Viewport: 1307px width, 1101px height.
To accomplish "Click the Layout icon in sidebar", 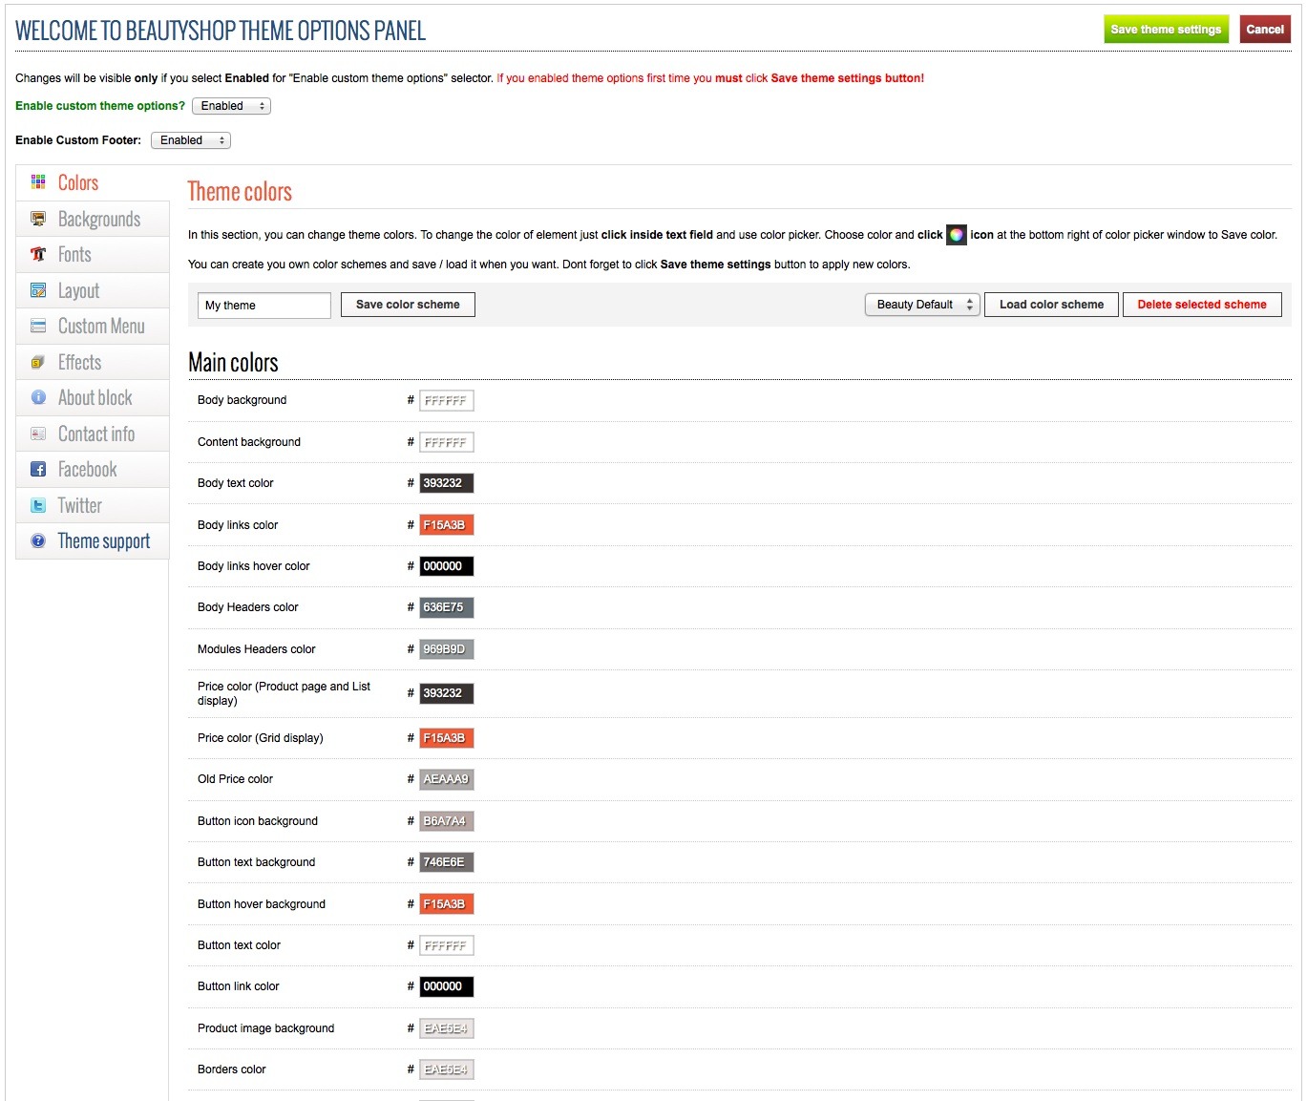I will [x=38, y=290].
